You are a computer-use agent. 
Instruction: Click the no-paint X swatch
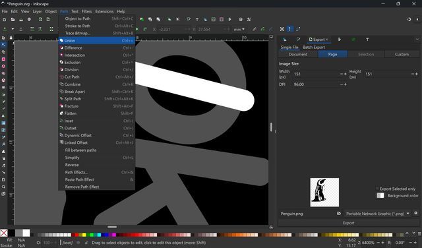point(4,233)
